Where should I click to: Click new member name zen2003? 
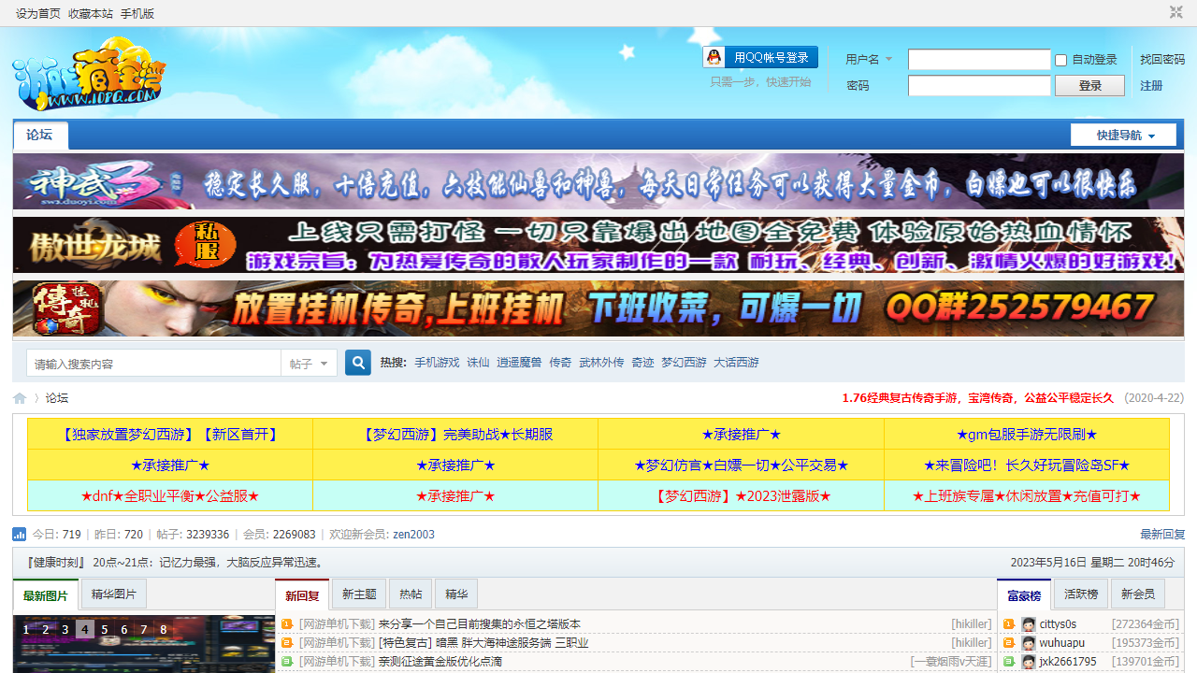coord(413,535)
